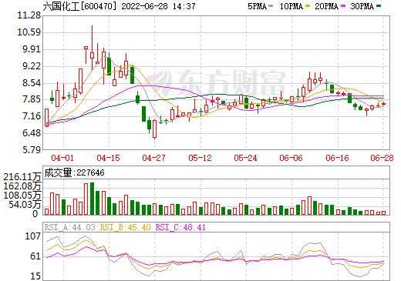Click the 06-06 date label
Image resolution: width=401 pixels, height=281 pixels.
(x=291, y=158)
